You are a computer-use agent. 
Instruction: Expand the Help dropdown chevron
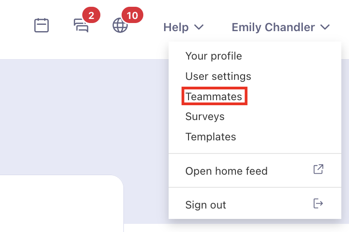[199, 27]
